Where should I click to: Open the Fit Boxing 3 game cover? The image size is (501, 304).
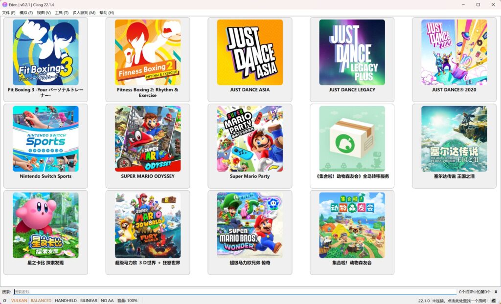point(46,52)
